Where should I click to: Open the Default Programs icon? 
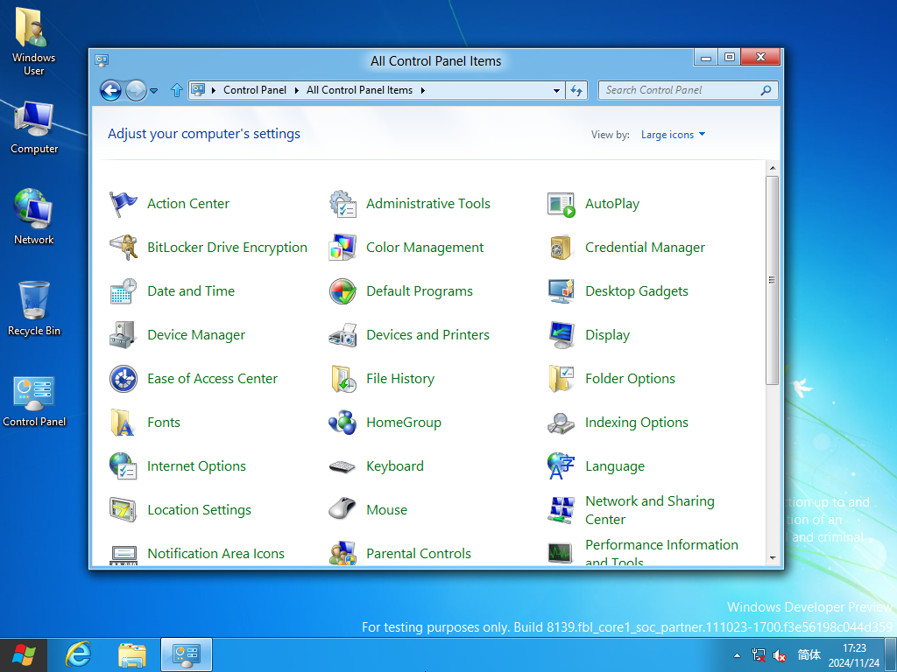click(343, 291)
